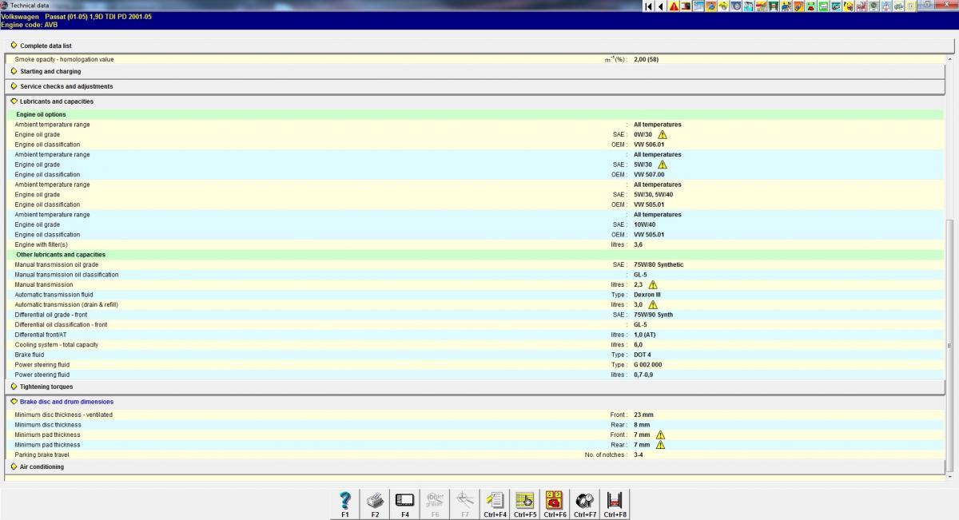The height and width of the screenshot is (520, 959).
Task: Click the greyed-out F7 button
Action: [x=465, y=505]
